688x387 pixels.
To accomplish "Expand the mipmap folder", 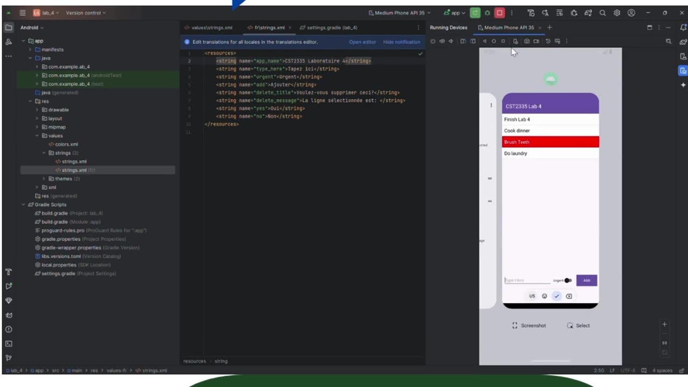I will pyautogui.click(x=37, y=127).
